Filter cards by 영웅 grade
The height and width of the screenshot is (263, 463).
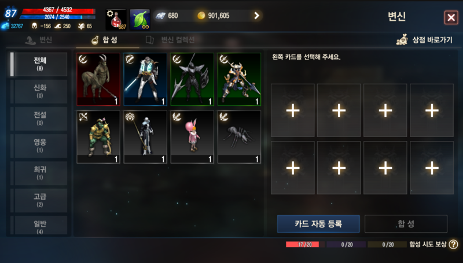click(40, 146)
